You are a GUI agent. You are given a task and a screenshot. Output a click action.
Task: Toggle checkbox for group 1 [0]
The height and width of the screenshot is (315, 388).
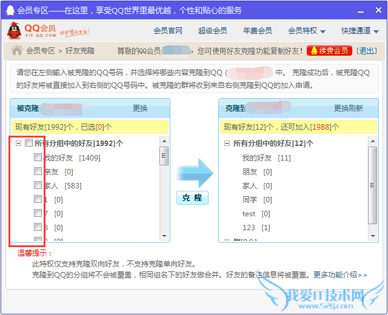click(x=38, y=199)
